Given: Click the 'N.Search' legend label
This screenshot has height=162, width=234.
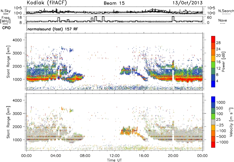Looking at the screenshot, I should [x=226, y=11].
